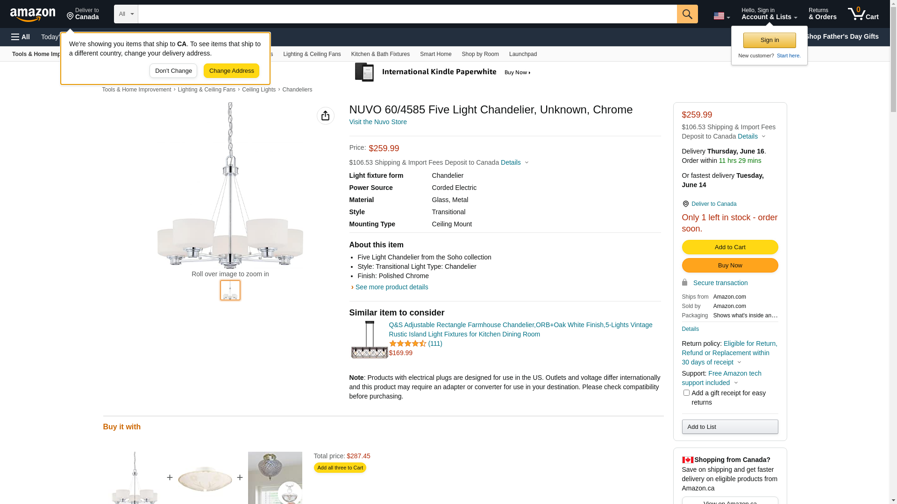Expand Details under the product price
This screenshot has width=897, height=504.
pyautogui.click(x=514, y=162)
